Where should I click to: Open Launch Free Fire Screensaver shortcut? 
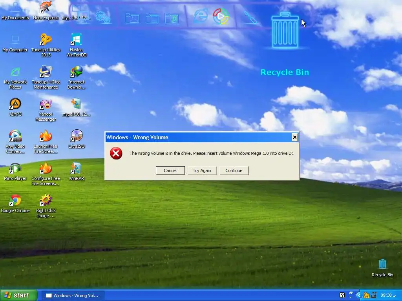46,141
